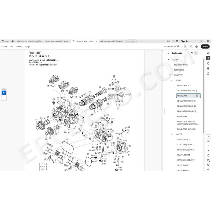Open the MOTOR;OIL (SWING) bookmark

click(x=186, y=150)
